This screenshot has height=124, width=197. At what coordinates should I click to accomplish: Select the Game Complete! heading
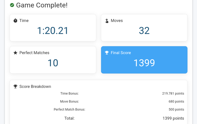pos(42,5)
